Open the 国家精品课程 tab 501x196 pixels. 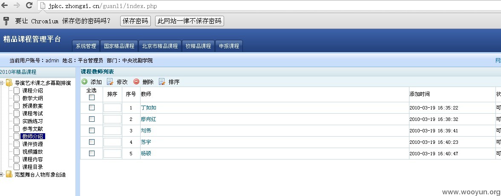click(119, 46)
